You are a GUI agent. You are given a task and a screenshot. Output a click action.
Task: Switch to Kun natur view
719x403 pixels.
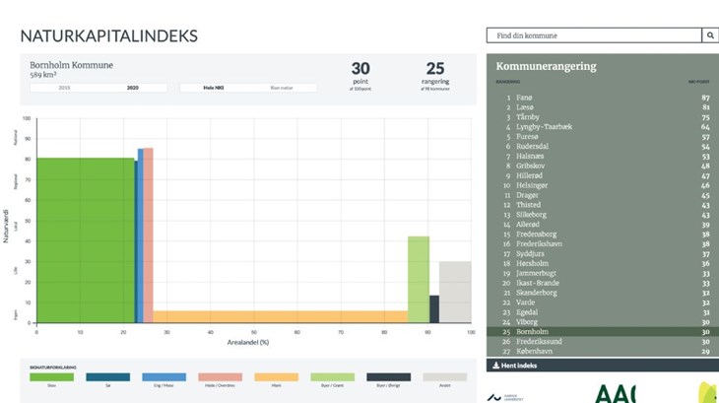tap(283, 88)
